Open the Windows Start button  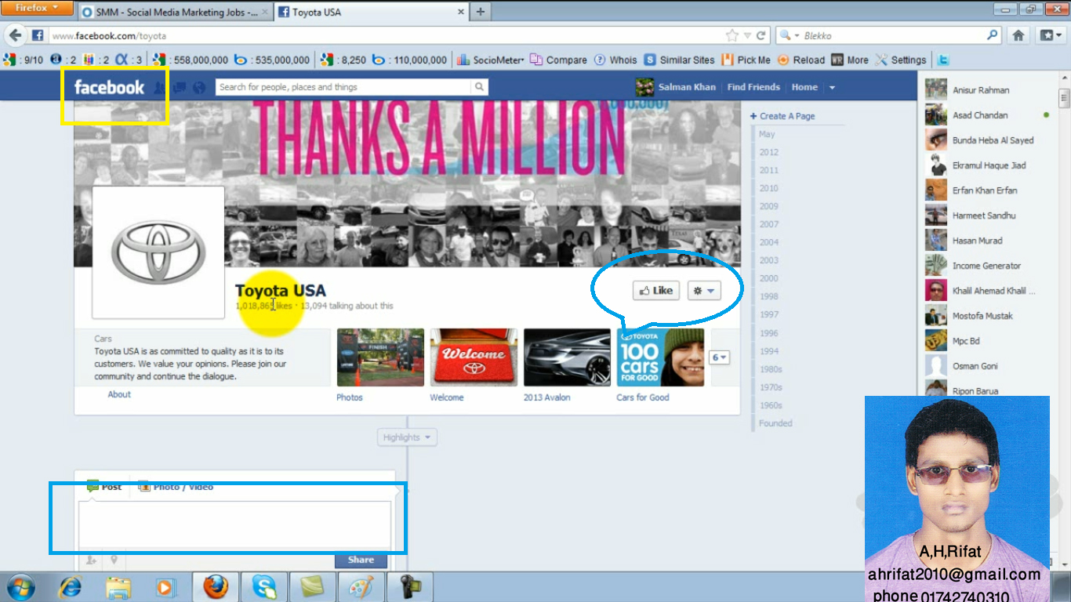[20, 586]
